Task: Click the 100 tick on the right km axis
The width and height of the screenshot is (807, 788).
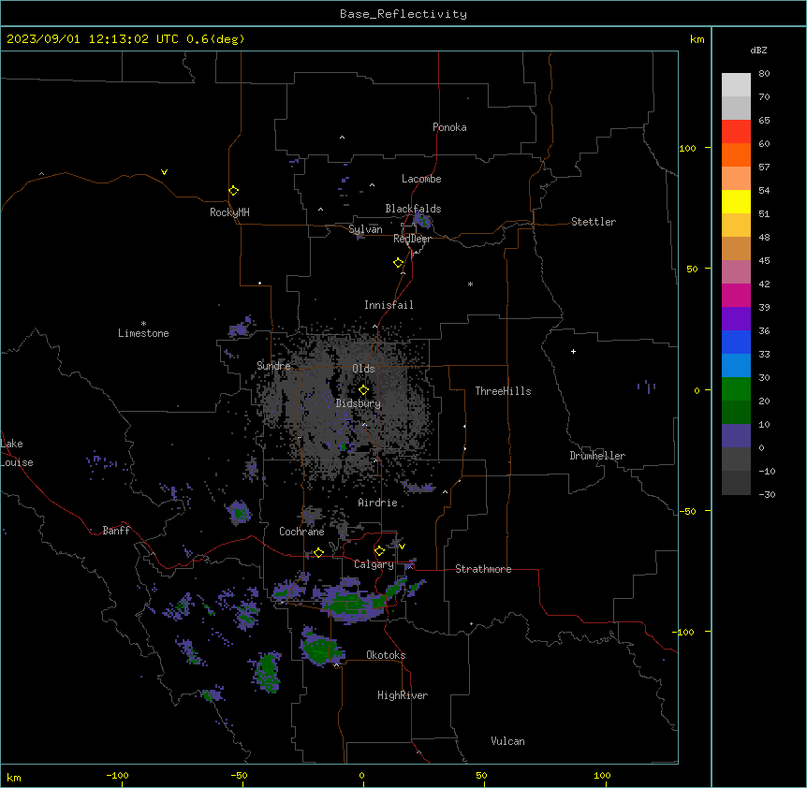Action: coord(687,148)
